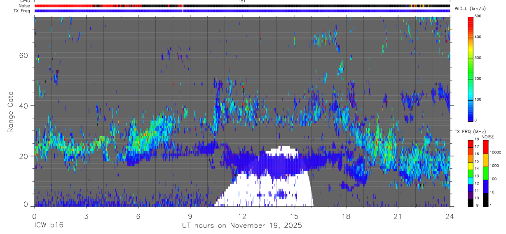
Task: Click the 500 tick on width color bar
Action: (x=478, y=16)
